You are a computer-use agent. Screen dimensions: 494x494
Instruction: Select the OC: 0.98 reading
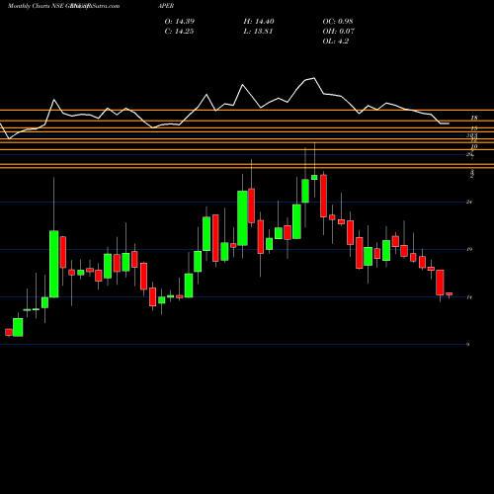click(338, 22)
